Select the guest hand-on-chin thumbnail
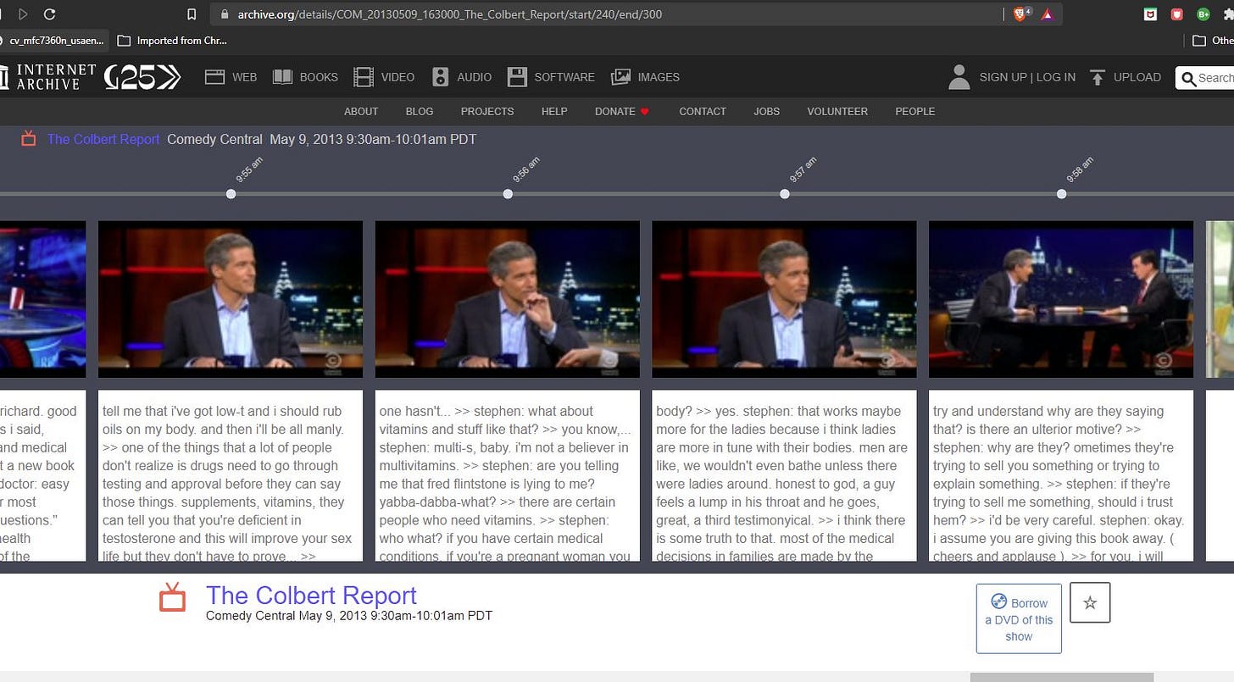Image resolution: width=1234 pixels, height=682 pixels. click(x=508, y=299)
